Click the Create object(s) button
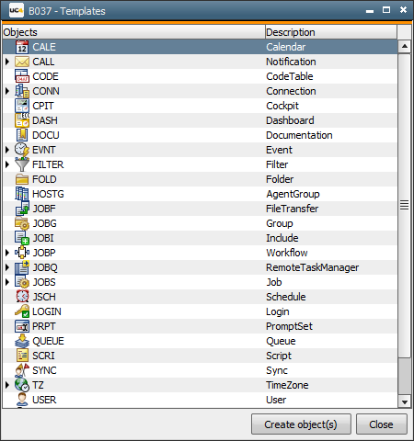Screen dimensions: 414x441 click(x=301, y=424)
